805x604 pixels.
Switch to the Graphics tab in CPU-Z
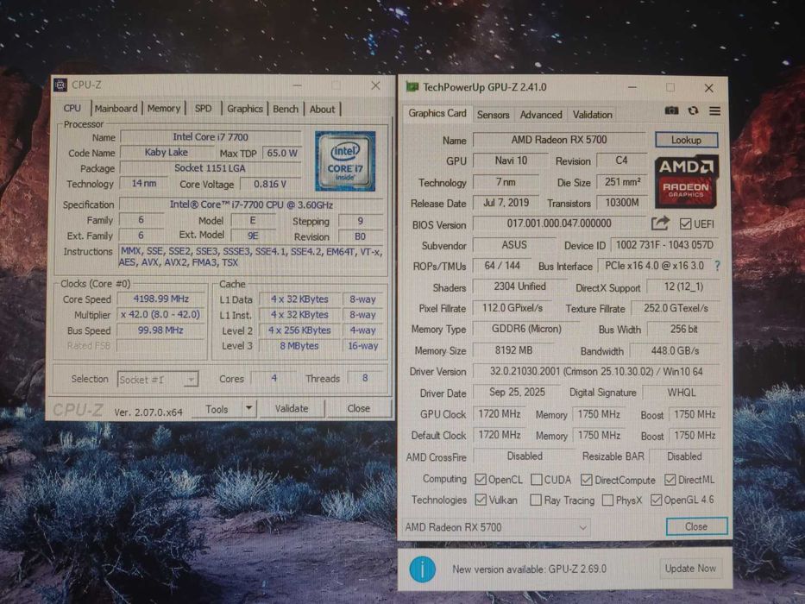coord(245,109)
